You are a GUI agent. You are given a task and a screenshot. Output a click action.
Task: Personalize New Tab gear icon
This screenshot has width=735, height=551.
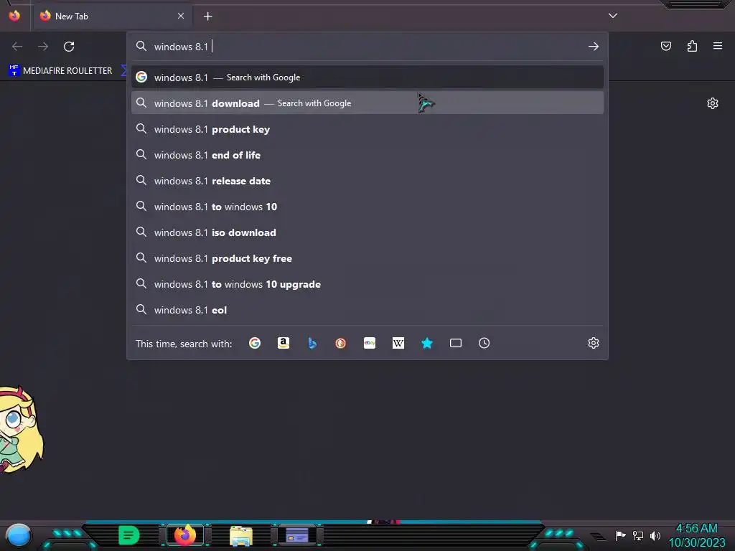[x=713, y=103]
